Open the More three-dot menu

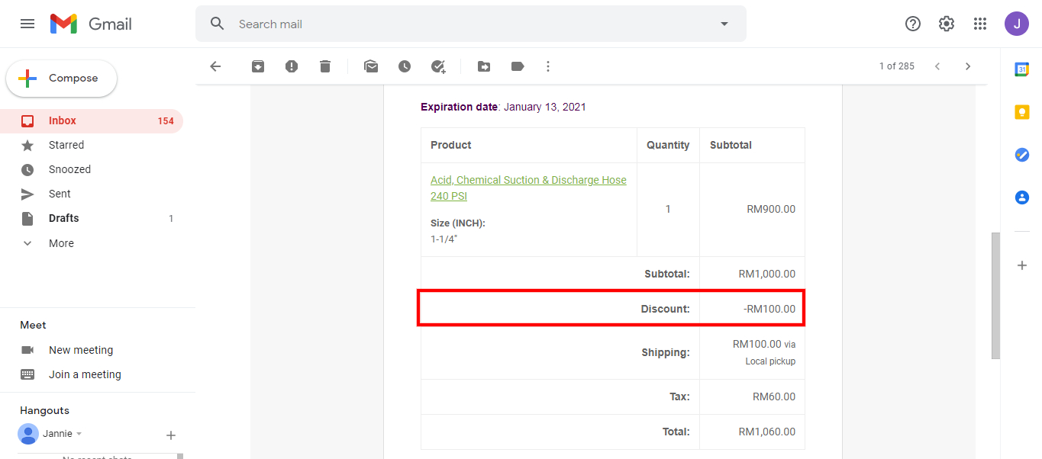point(547,66)
